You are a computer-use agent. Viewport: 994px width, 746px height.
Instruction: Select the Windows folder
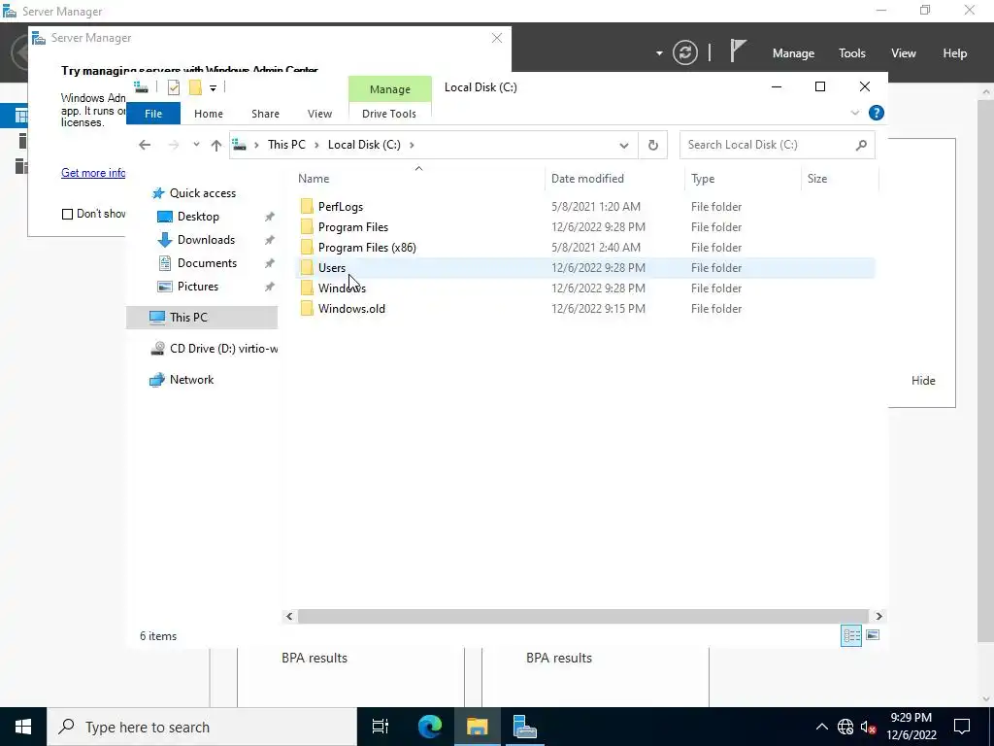(x=342, y=288)
